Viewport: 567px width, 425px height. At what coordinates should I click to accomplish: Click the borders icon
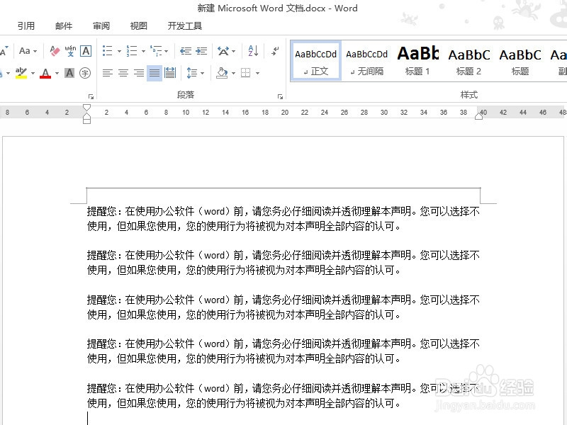point(246,73)
